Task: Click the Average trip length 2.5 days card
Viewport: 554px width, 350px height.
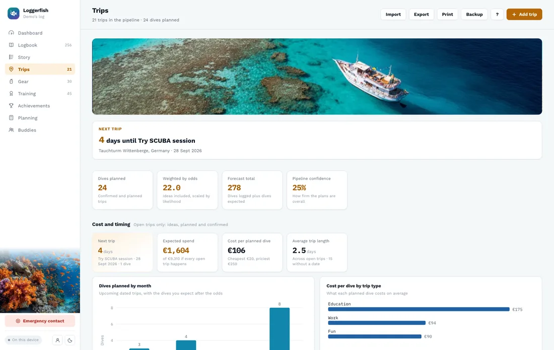Action: click(317, 252)
